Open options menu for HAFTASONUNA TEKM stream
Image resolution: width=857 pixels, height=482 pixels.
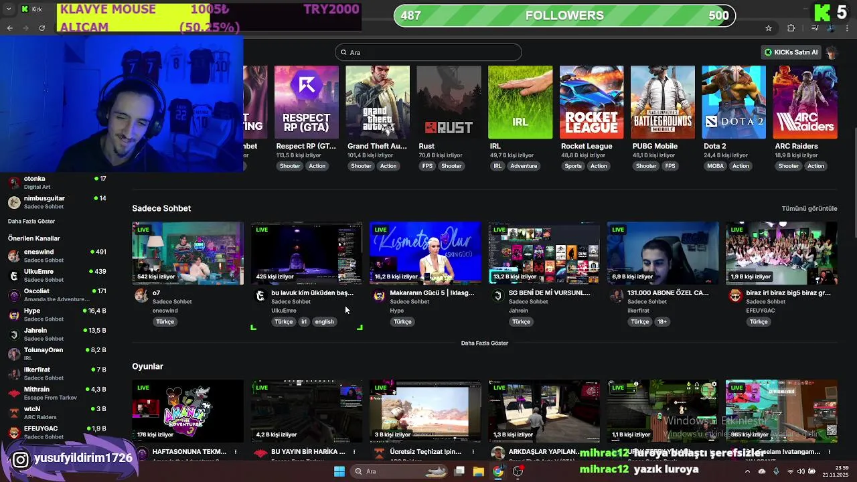point(235,453)
